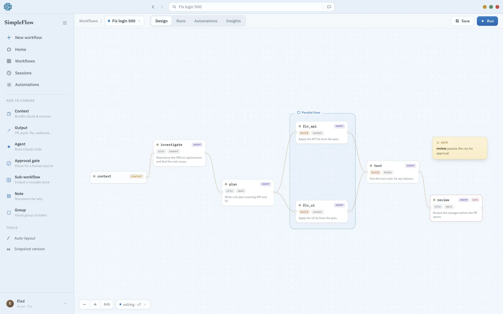Click the Group square icon
Screen dimensions: 503x314
point(9,213)
